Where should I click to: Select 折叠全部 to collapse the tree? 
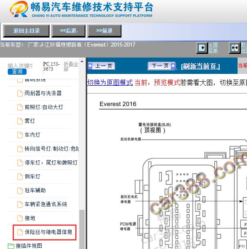point(71,67)
